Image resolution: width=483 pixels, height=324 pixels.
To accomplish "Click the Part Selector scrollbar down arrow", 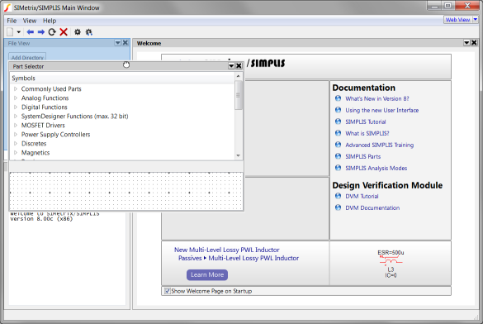I will (238, 155).
